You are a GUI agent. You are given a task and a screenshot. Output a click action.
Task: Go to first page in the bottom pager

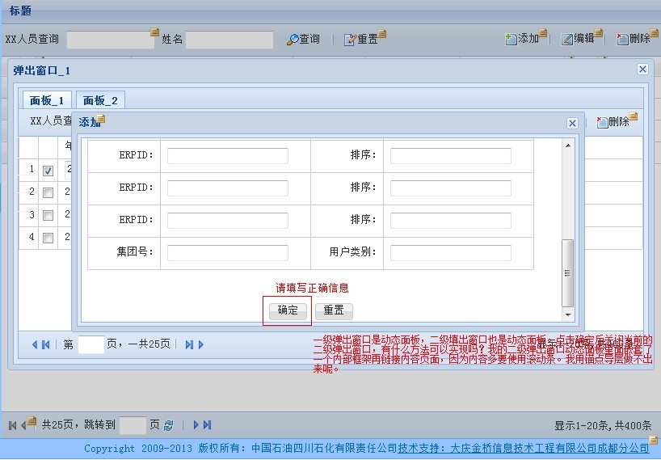12,424
